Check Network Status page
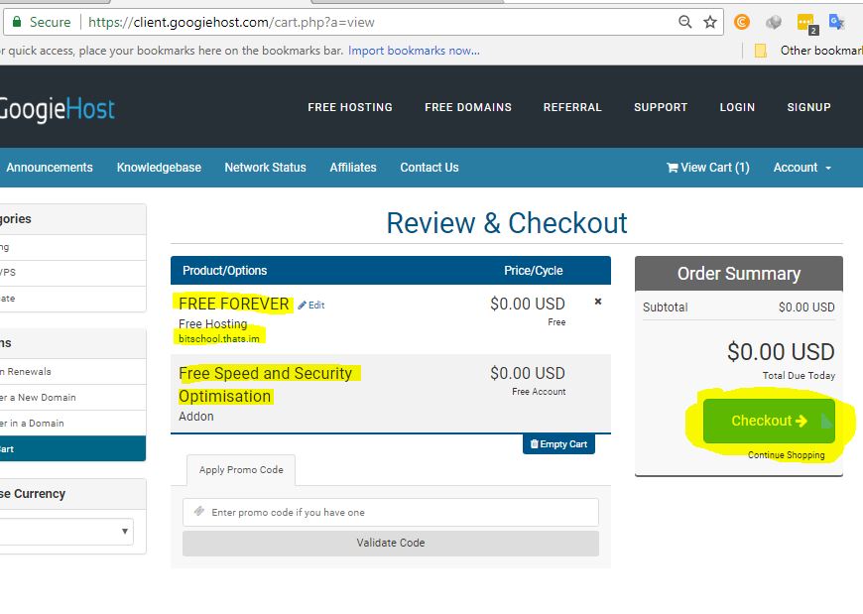Viewport: 863px width, 614px height. point(265,168)
